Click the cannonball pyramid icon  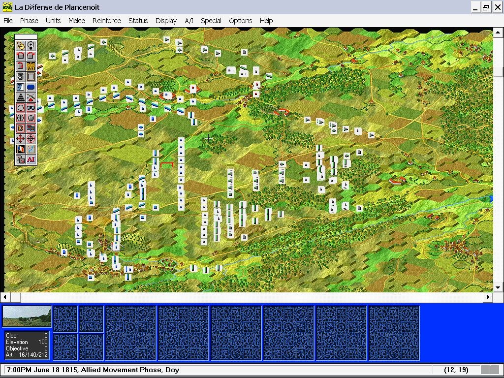(21, 97)
